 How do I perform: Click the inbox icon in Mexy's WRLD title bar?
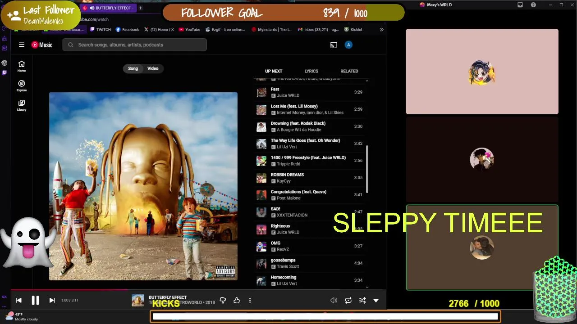click(520, 5)
